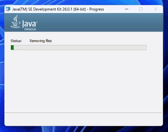Screen dimensions: 168x132
Task: Click the "Status:" label
Action: coord(16,41)
